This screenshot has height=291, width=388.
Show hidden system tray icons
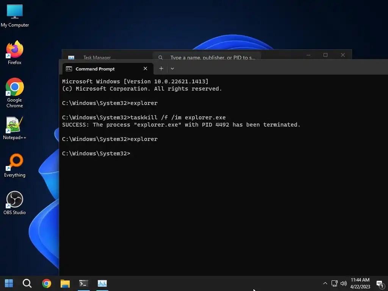click(325, 283)
